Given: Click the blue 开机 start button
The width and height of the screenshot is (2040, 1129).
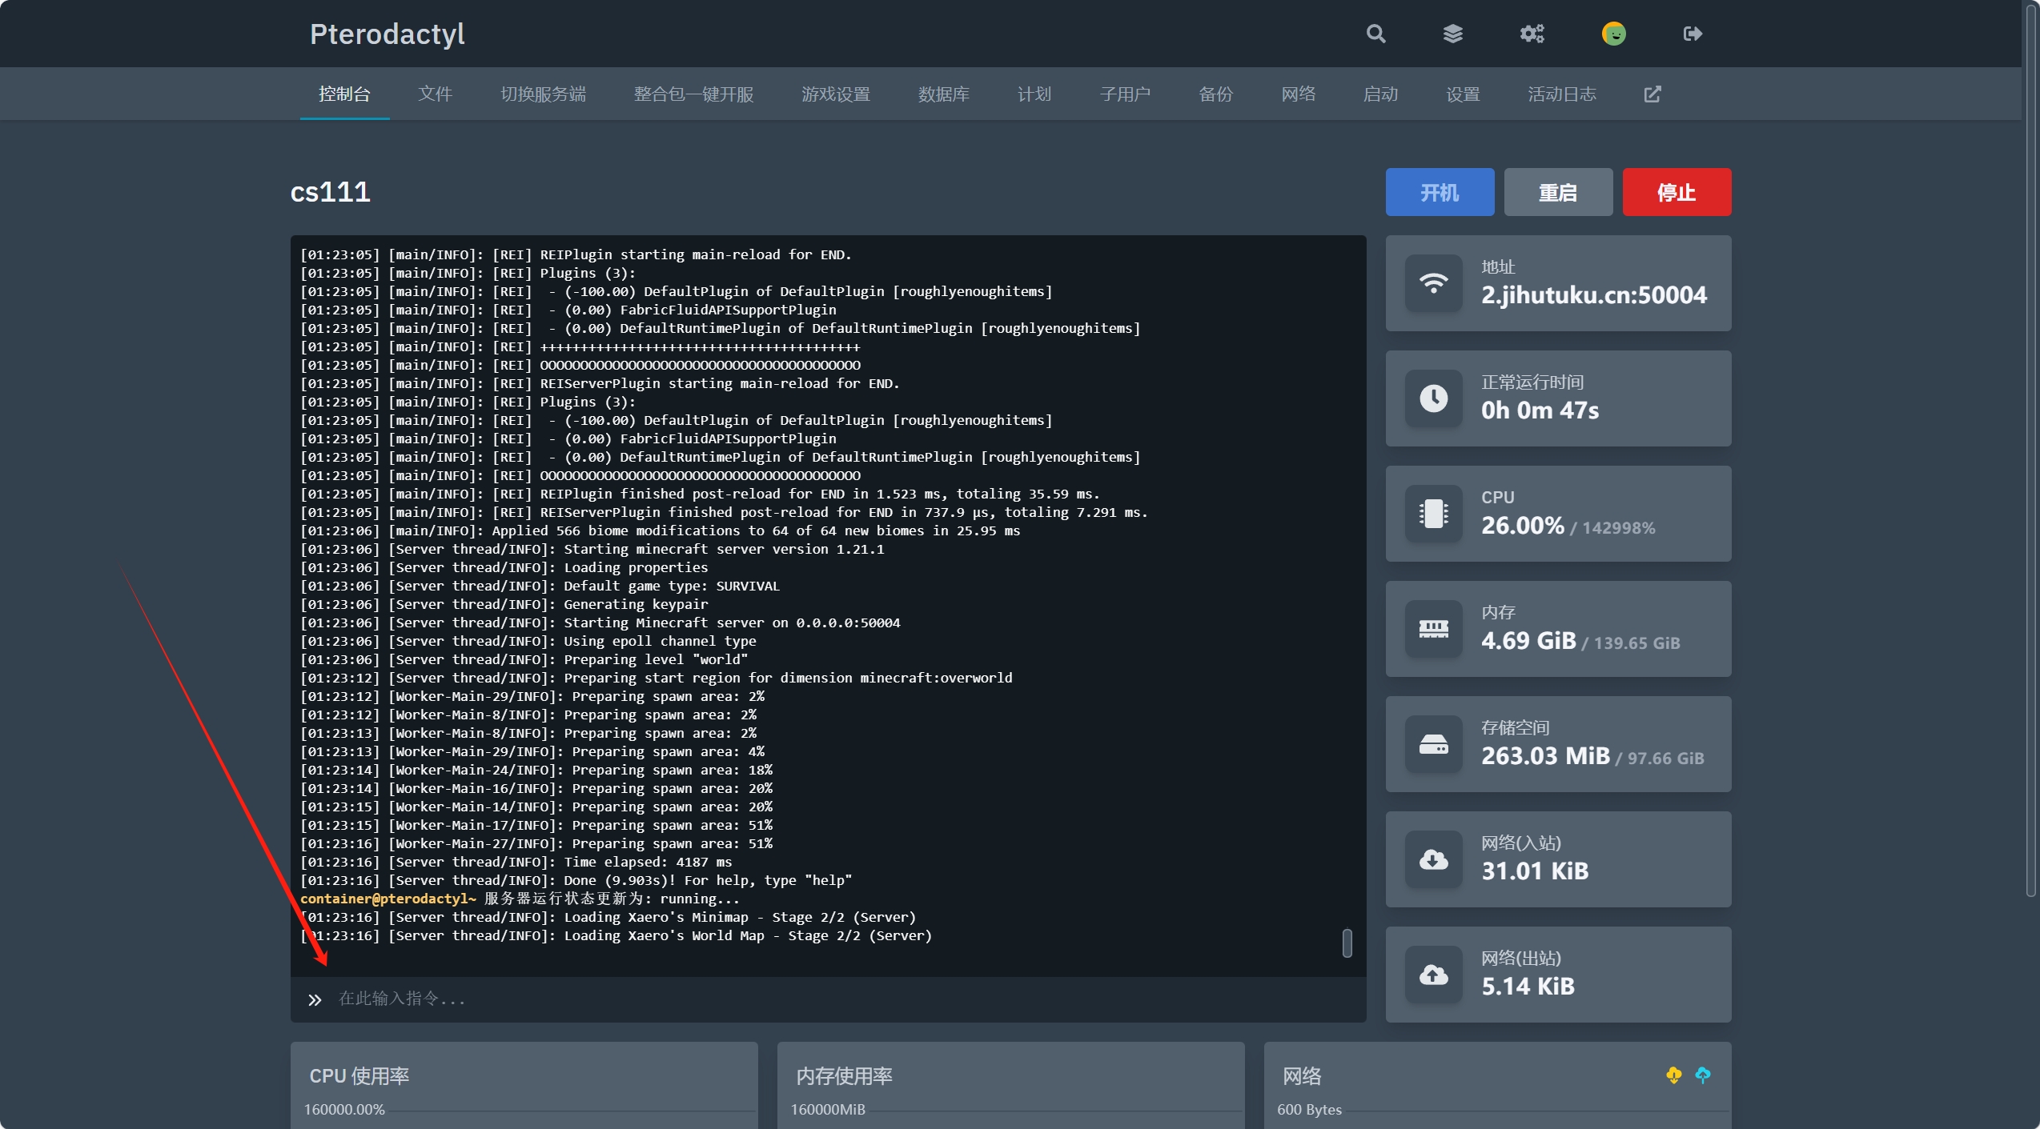Looking at the screenshot, I should coord(1440,192).
